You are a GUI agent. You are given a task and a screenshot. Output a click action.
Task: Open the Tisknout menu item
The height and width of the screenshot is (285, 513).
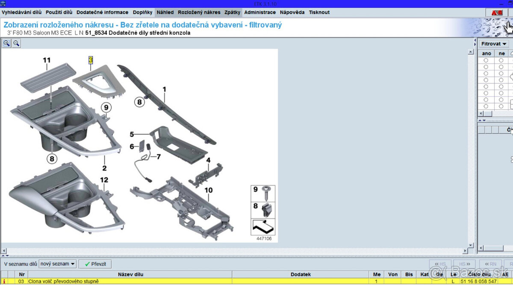coord(319,12)
